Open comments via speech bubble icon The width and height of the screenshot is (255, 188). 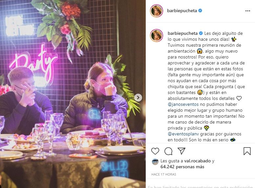168,151
